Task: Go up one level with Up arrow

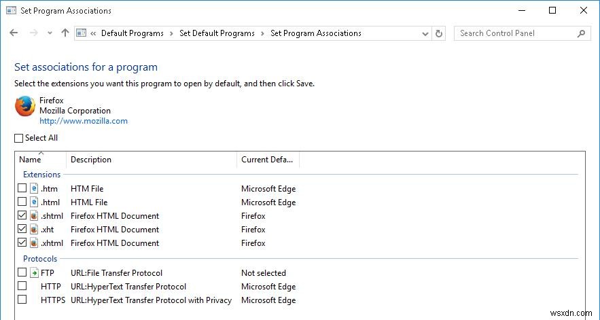Action: (x=65, y=33)
